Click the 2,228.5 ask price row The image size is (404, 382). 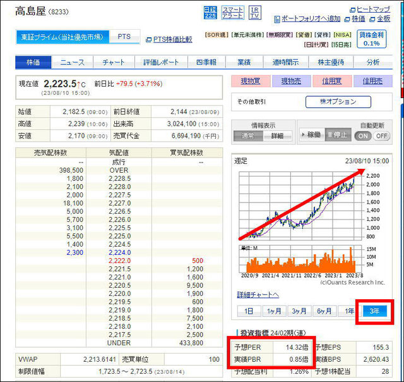[119, 178]
